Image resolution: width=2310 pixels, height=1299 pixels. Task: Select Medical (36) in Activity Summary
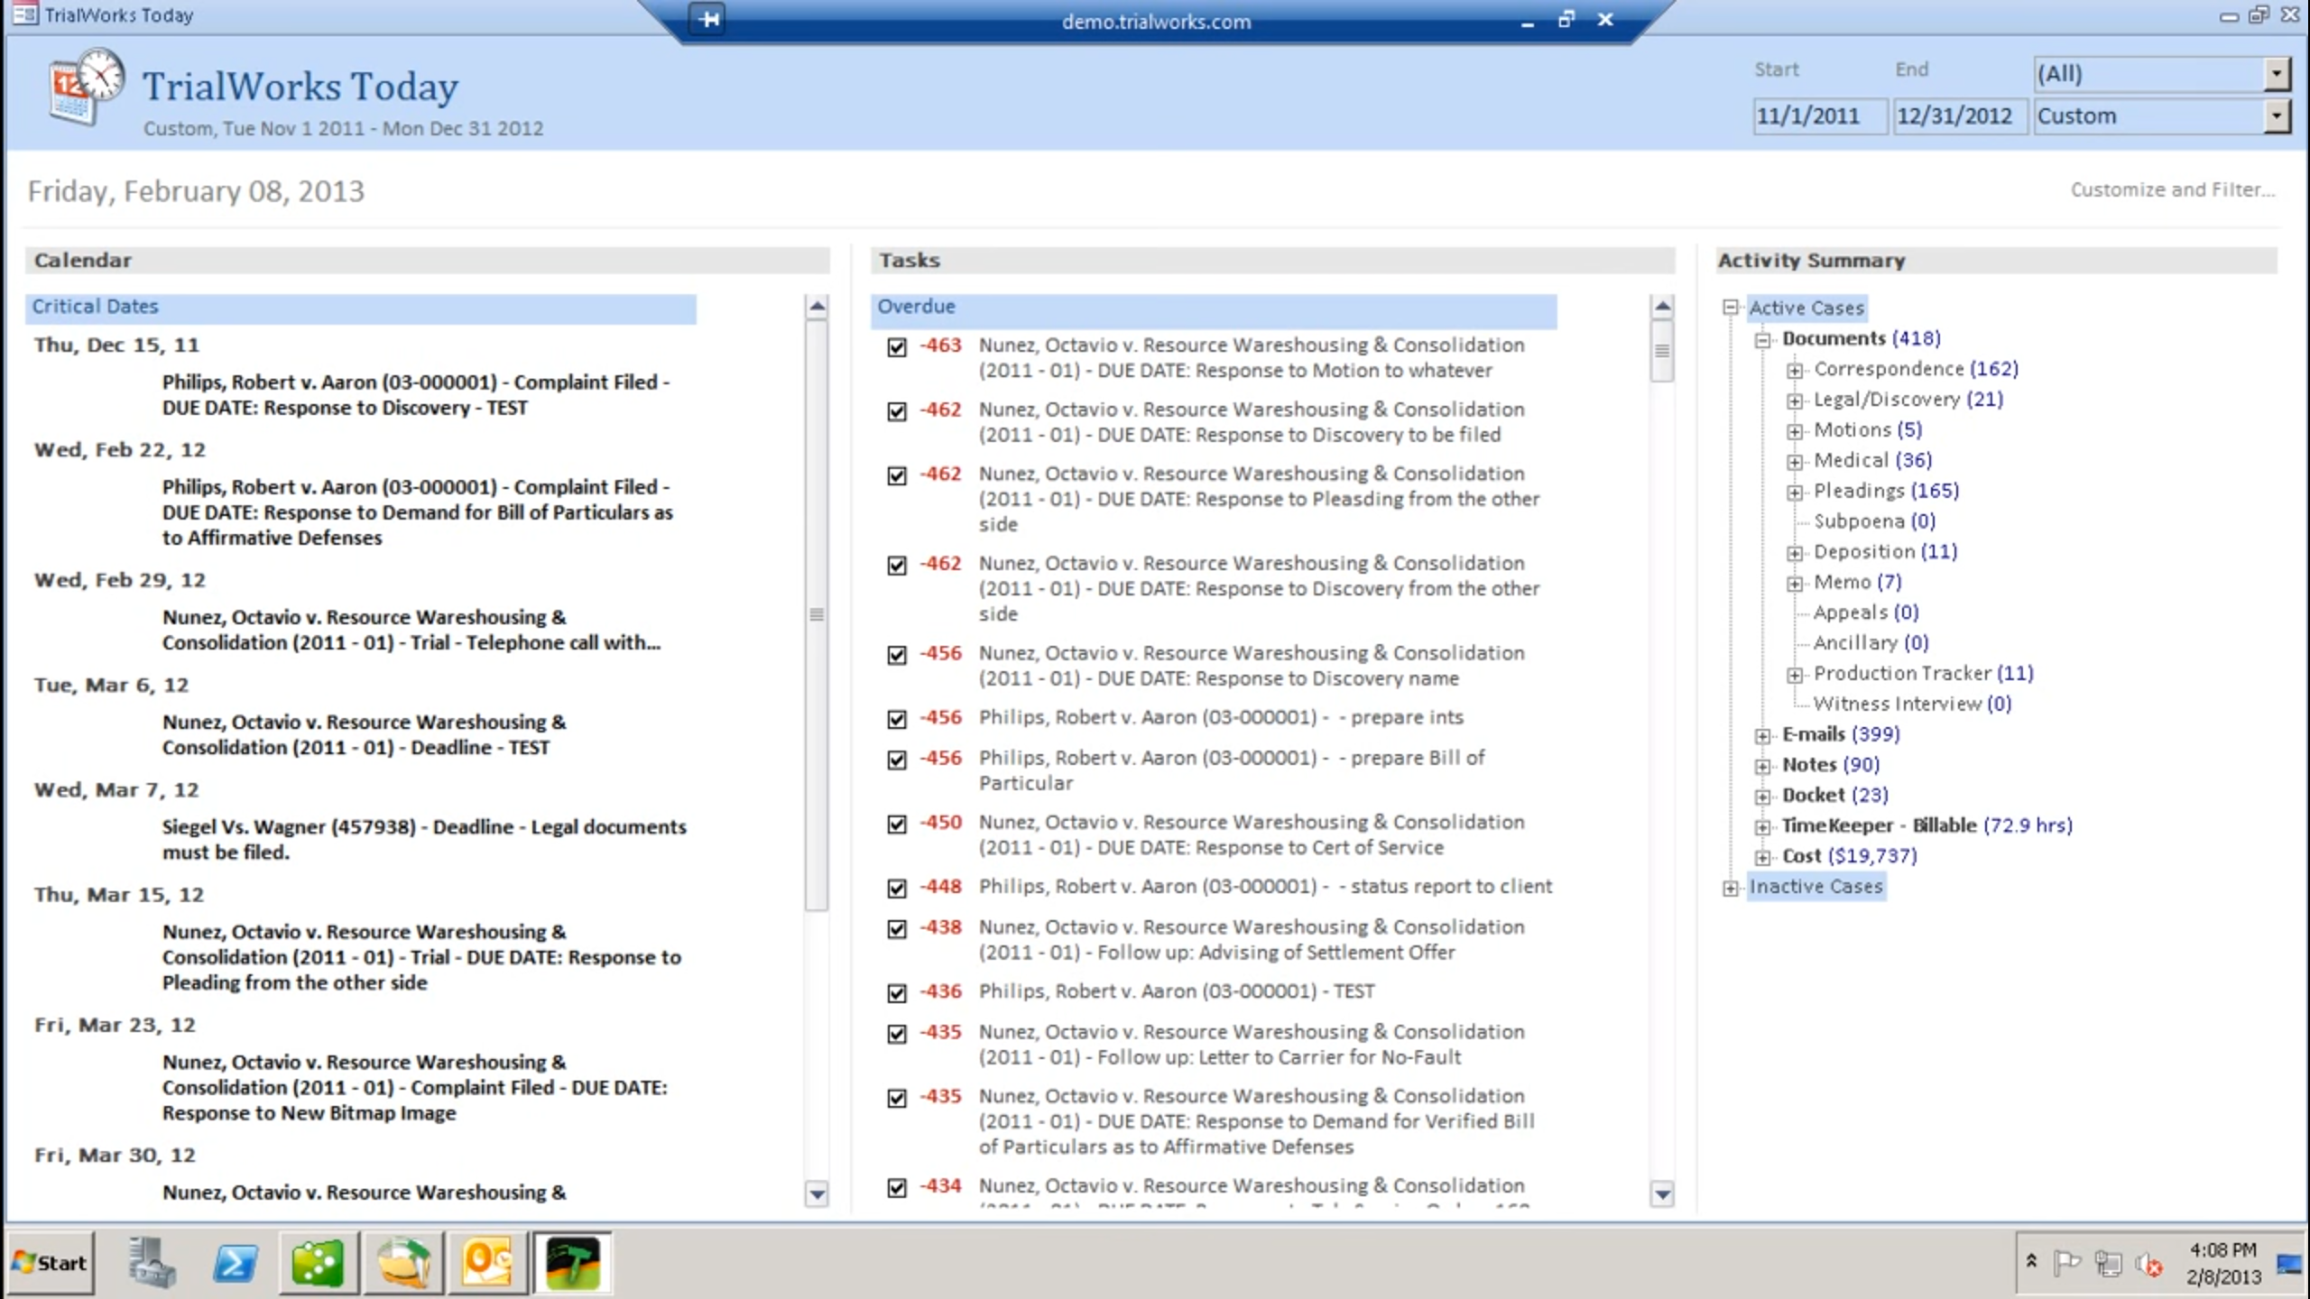tap(1872, 460)
